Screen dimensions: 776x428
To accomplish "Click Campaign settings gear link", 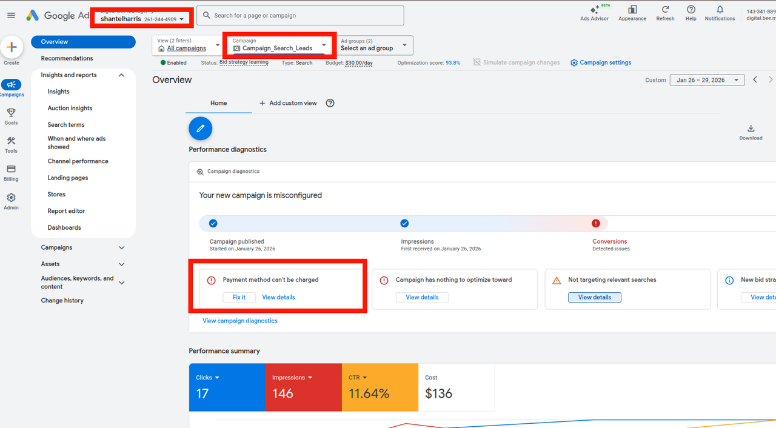I will [x=601, y=62].
